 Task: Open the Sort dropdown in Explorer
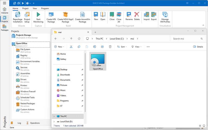pyautogui.click(x=121, y=47)
